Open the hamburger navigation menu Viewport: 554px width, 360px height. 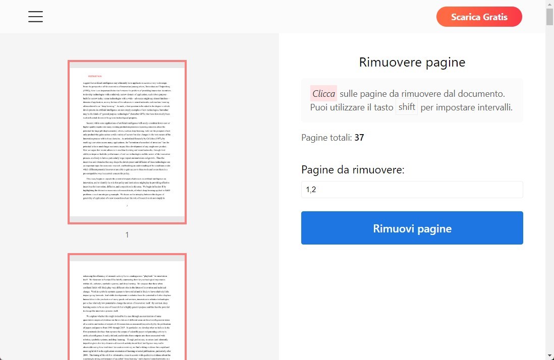[x=35, y=16]
